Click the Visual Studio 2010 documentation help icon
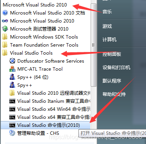The width and height of the screenshot is (146, 144). (5, 13)
